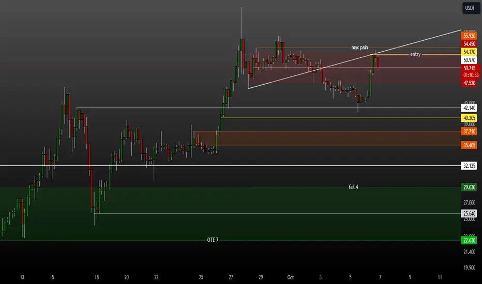
Task: Select the thick white horizontal line at 32.125
Action: 231,166
